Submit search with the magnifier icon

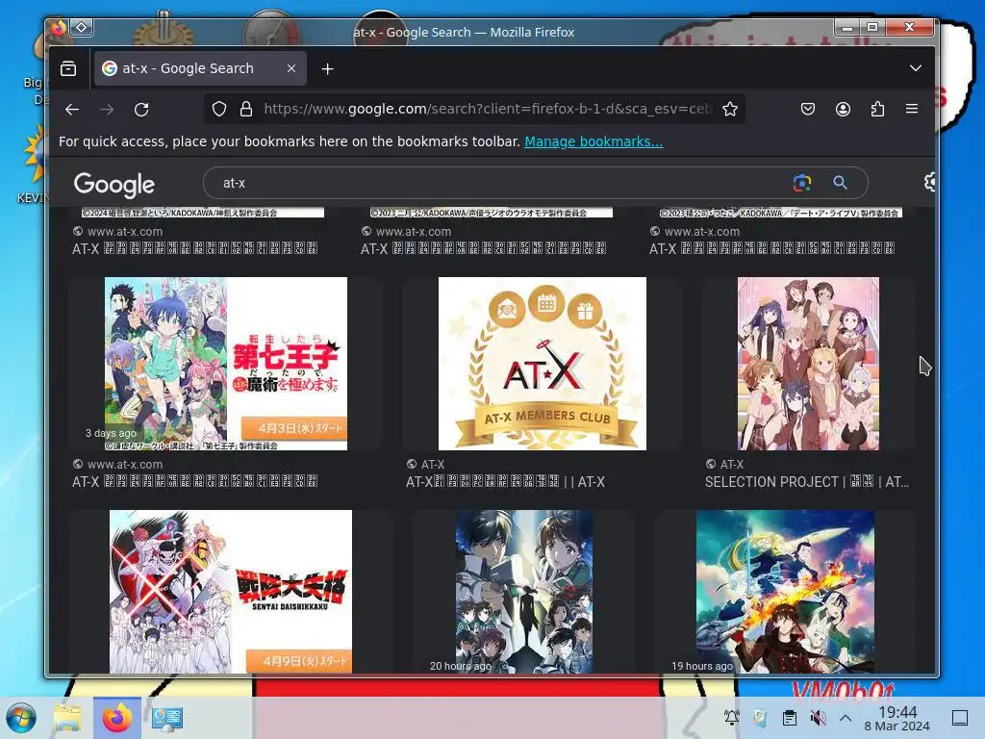point(840,183)
